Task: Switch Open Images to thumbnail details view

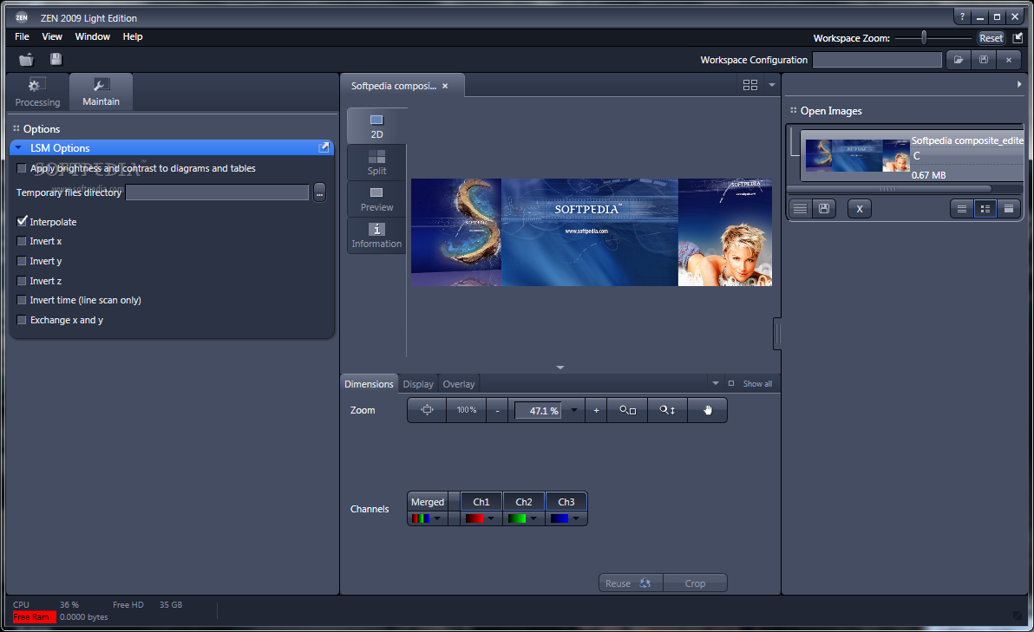Action: point(985,209)
